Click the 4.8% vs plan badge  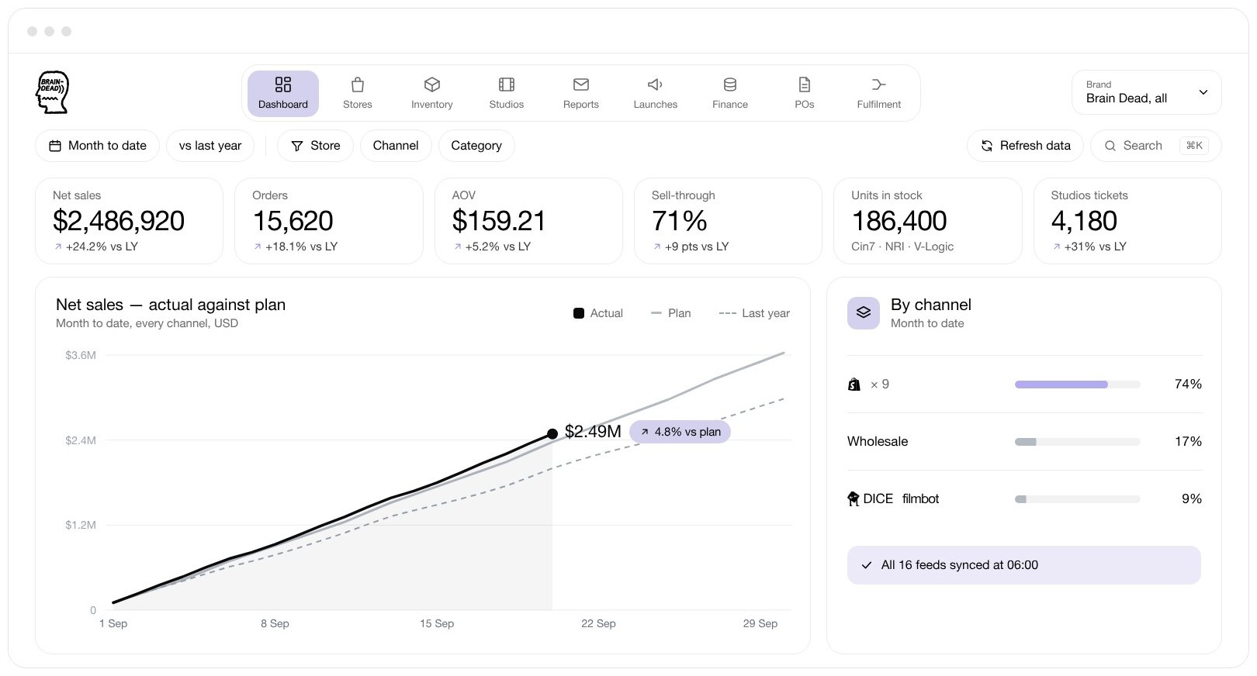680,432
